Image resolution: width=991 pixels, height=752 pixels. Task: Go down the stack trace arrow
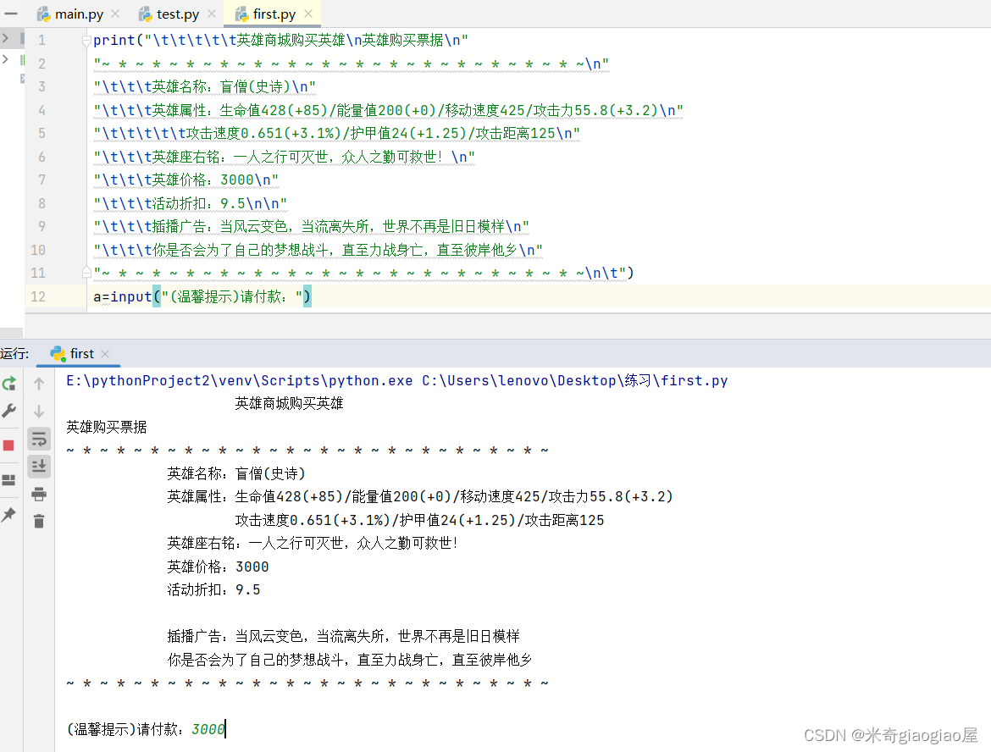[x=39, y=412]
